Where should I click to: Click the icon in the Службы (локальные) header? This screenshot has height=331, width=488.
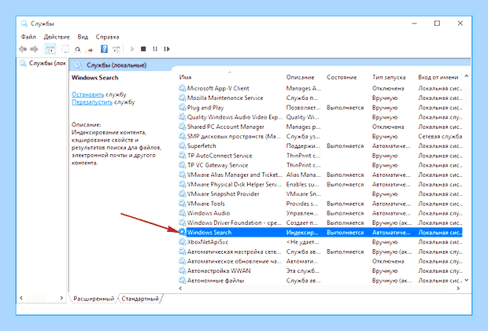(79, 65)
